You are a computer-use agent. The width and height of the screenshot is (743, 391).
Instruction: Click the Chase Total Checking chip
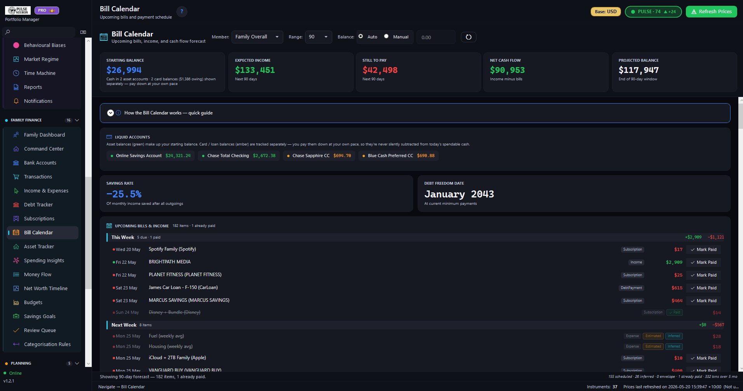239,156
